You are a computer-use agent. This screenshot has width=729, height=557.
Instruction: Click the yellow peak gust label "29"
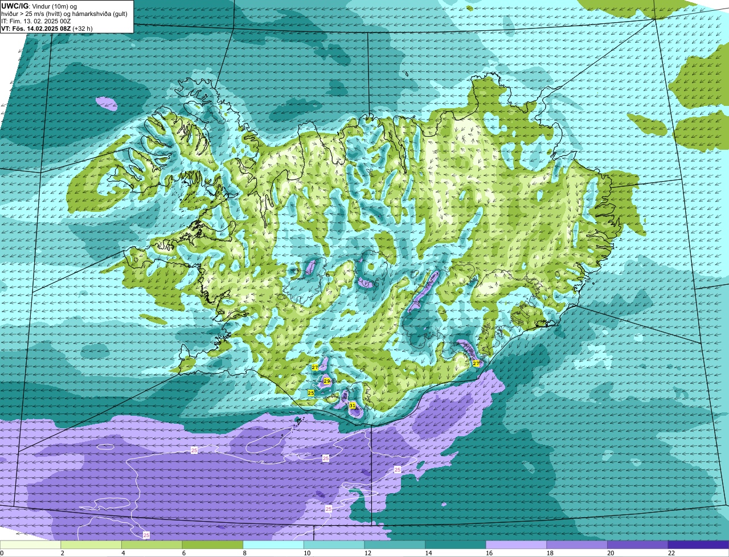point(327,381)
